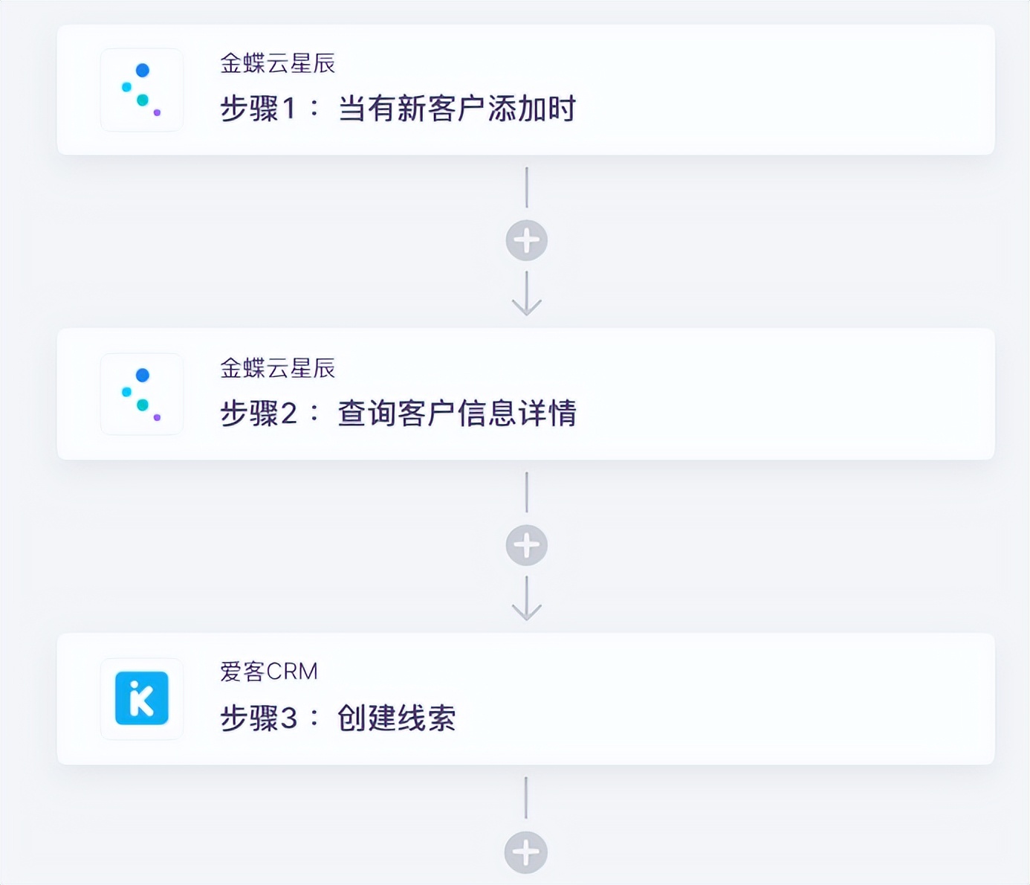
Task: Click the plus icon between step 1 and step 2
Action: pos(527,239)
